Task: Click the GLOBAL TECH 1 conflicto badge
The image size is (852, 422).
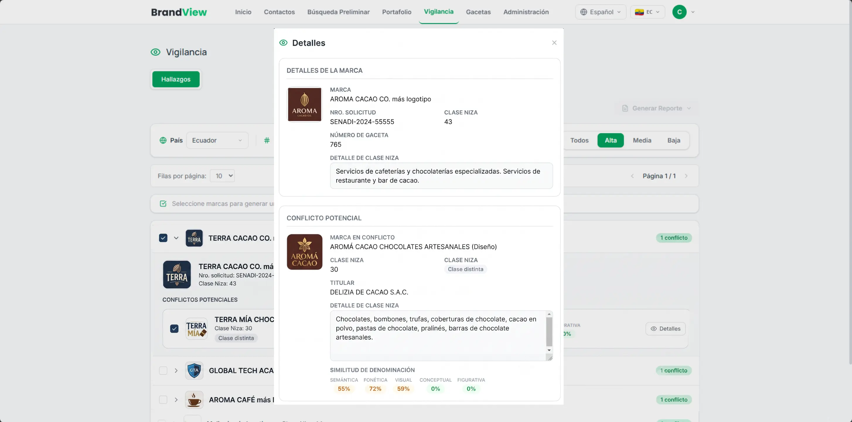Action: tap(674, 370)
